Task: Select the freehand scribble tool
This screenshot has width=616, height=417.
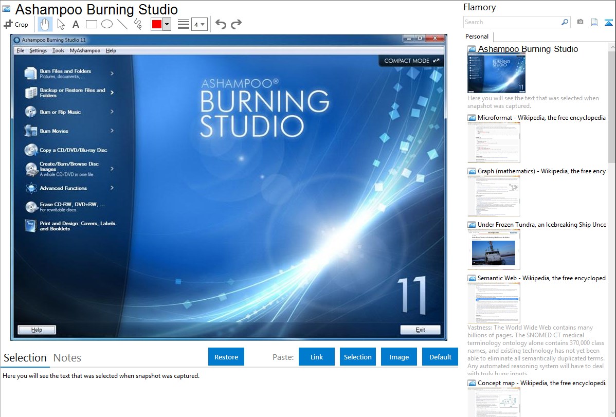Action: click(x=138, y=24)
